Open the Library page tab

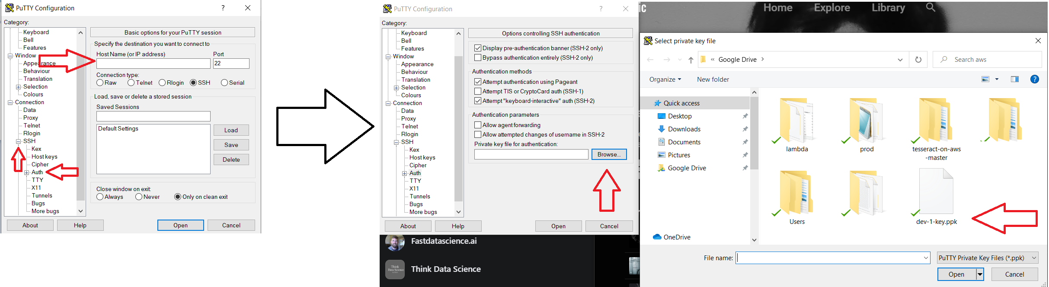click(888, 8)
